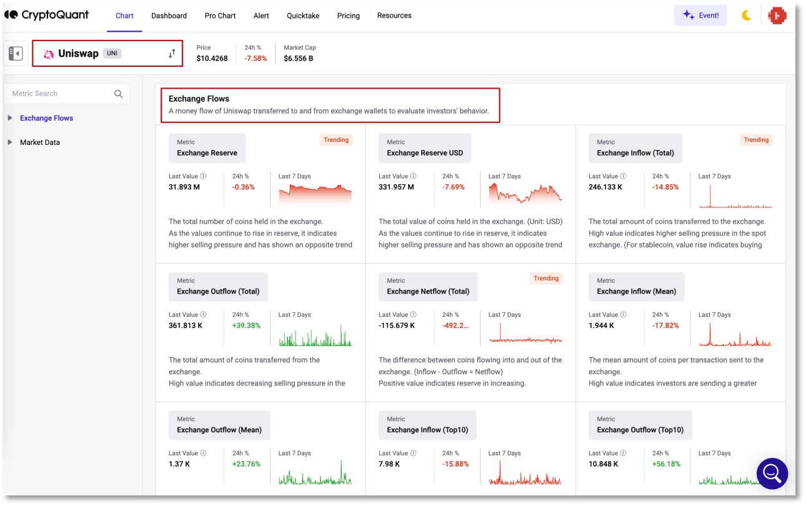Click the Exchange Outflow (Total) 7-day sparkline
This screenshot has height=506, width=806.
(x=316, y=334)
